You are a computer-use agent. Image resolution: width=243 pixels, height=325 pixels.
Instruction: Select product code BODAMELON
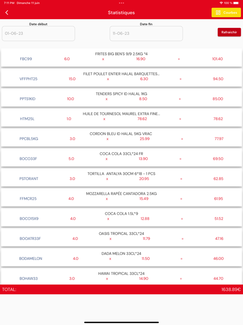point(30,259)
